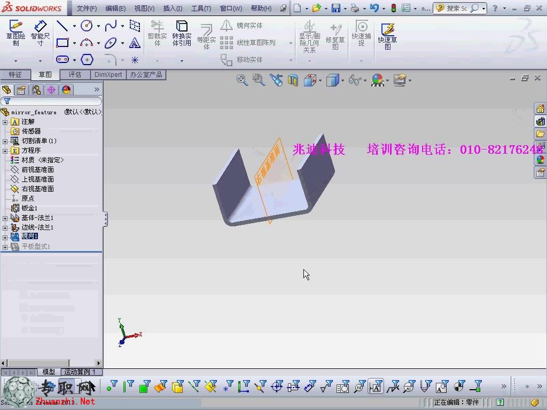Image resolution: width=547 pixels, height=410 pixels.
Task: Expand the 基体-法兰1 feature node
Action: (x=5, y=218)
